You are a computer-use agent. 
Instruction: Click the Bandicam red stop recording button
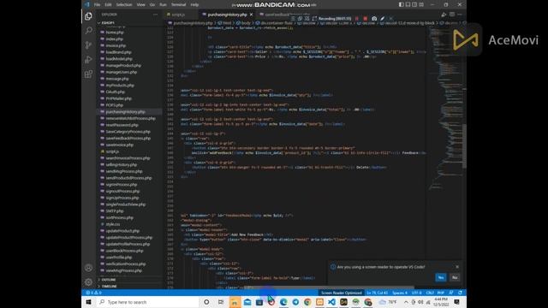click(366, 19)
